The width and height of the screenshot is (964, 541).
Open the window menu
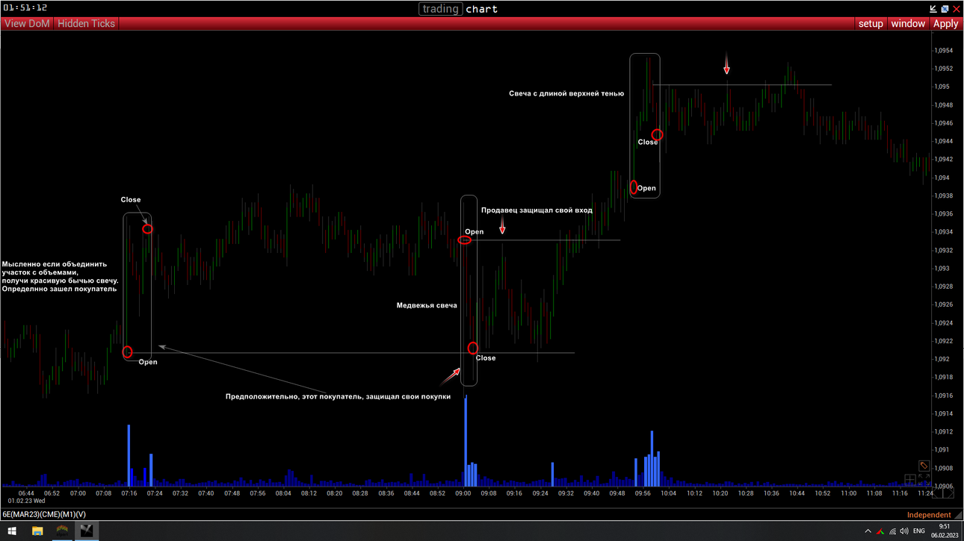pyautogui.click(x=908, y=24)
